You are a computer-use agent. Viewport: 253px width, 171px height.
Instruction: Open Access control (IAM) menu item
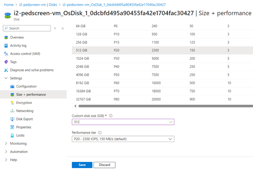25,54
